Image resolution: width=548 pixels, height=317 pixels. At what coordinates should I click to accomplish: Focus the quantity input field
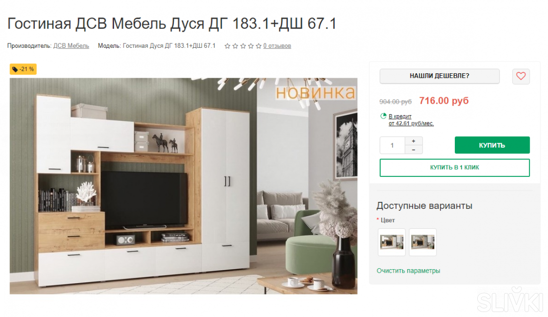[x=393, y=146]
